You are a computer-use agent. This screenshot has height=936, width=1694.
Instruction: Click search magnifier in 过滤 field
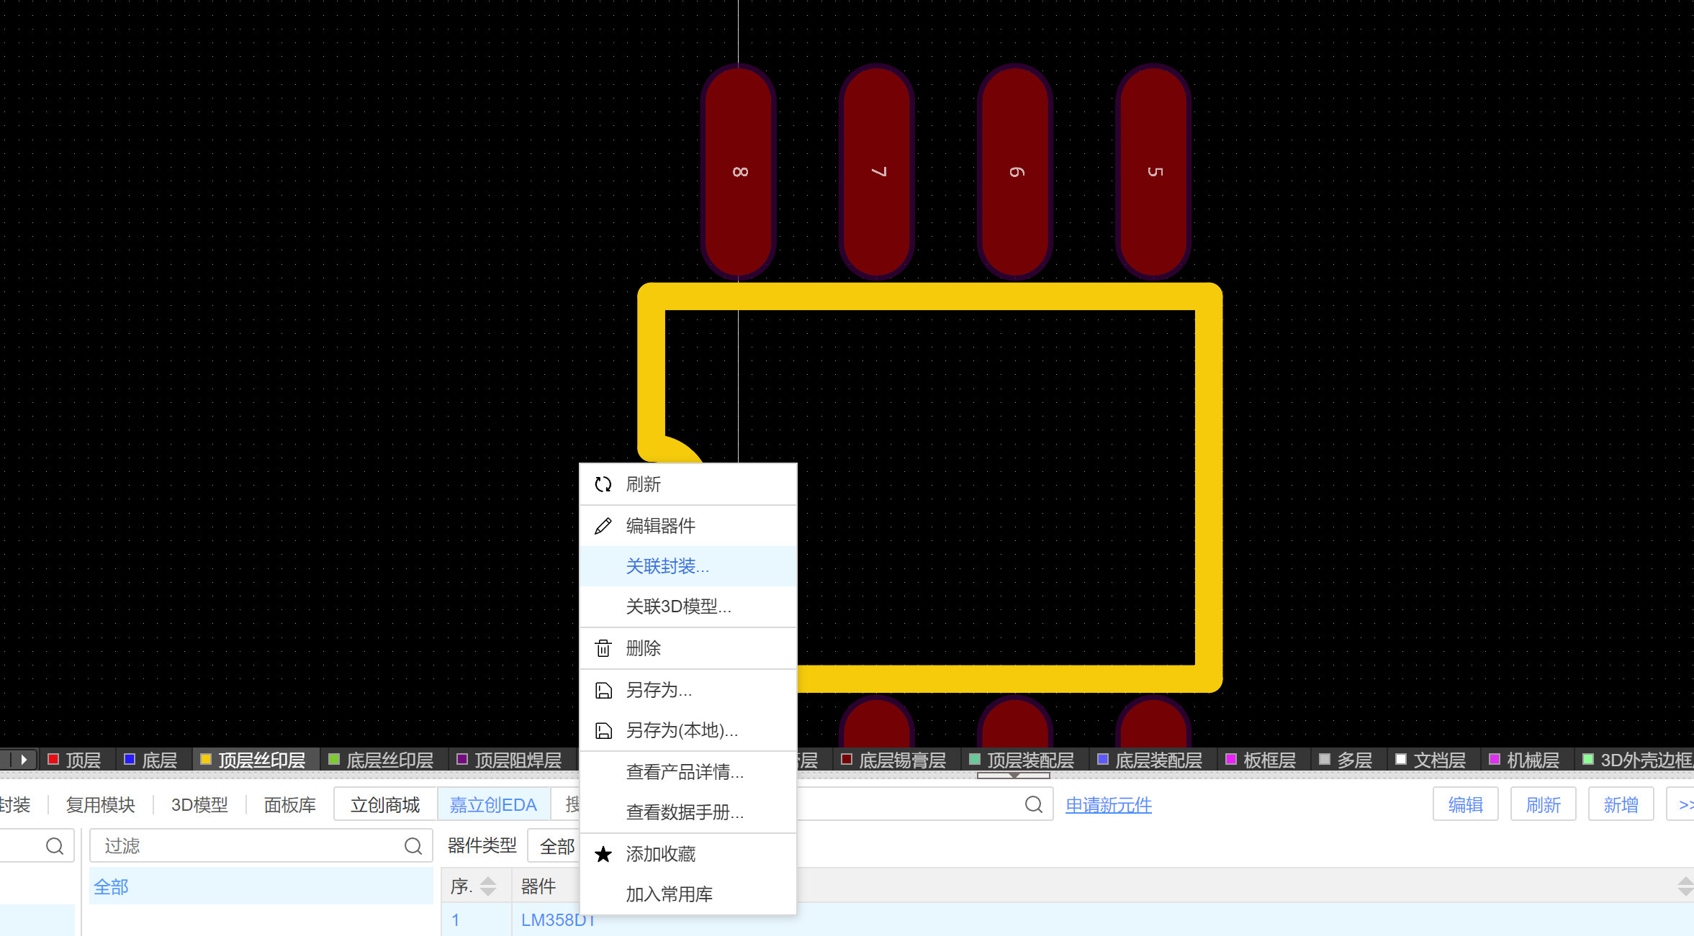[413, 846]
